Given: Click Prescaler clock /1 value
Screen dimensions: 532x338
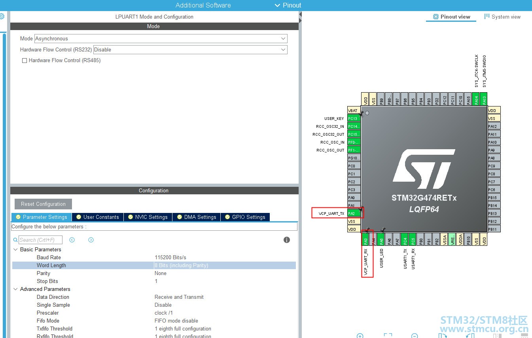Looking at the screenshot, I should [x=164, y=313].
